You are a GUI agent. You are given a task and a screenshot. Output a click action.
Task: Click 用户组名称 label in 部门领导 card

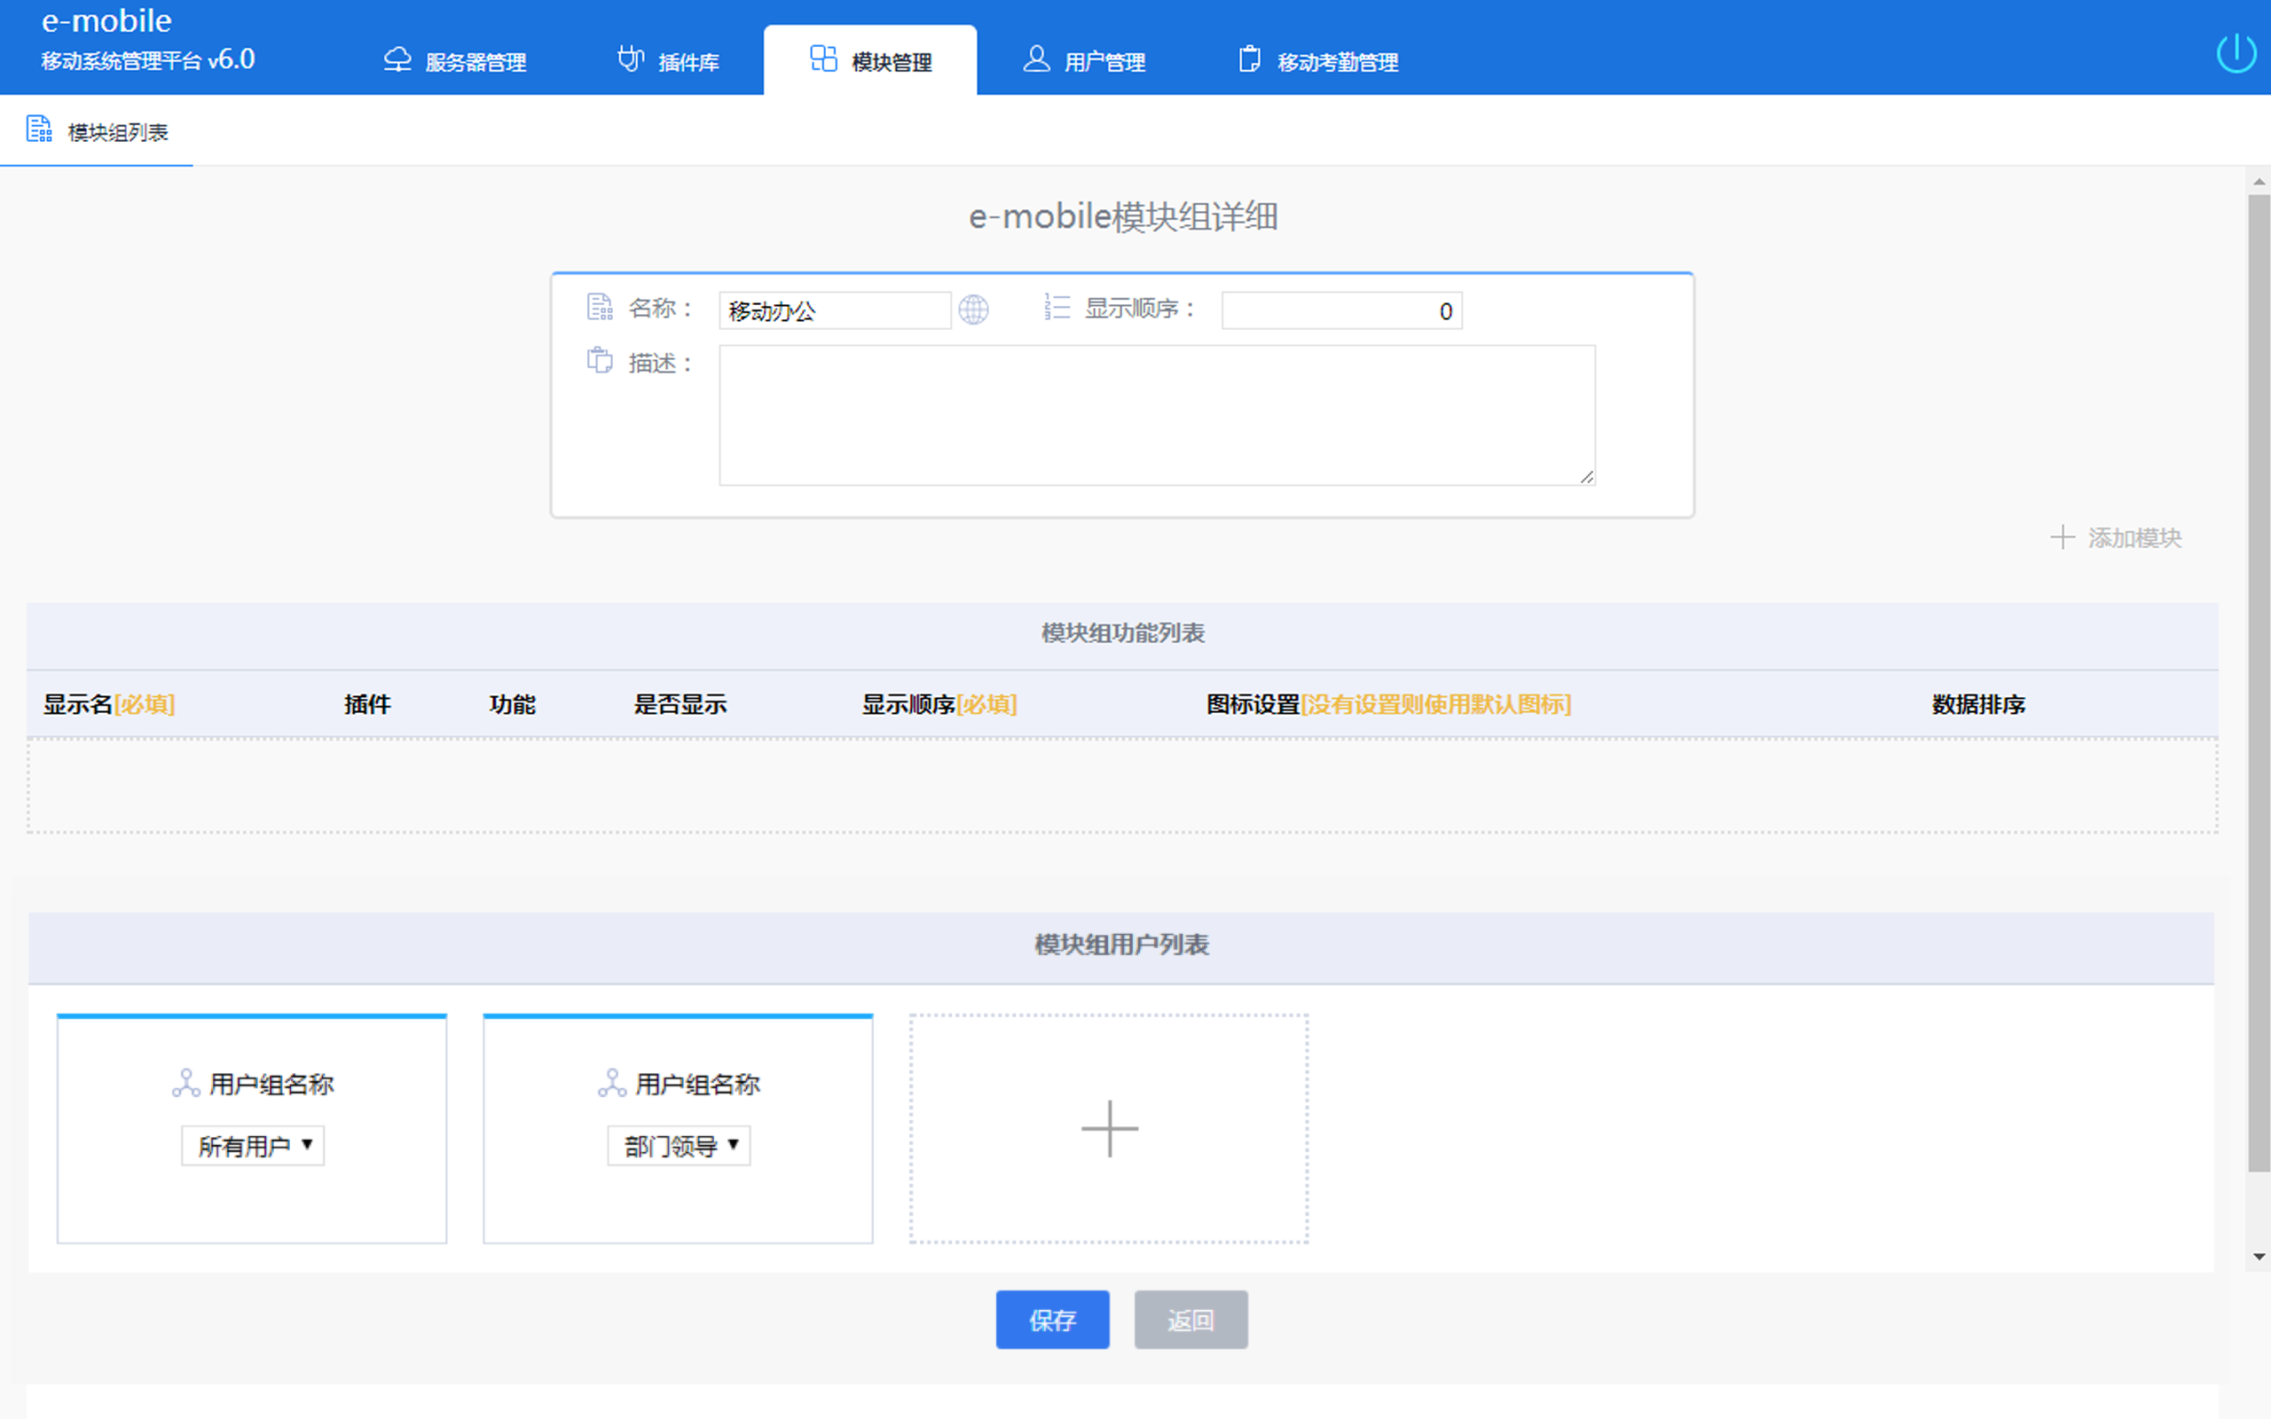pos(698,1085)
